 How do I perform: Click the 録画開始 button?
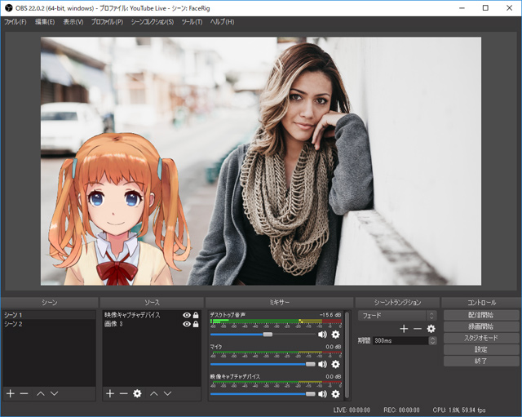(480, 326)
